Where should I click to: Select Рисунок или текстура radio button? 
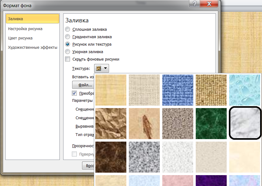pos(68,44)
